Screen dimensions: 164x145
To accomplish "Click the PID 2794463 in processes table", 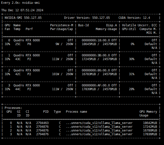I will [x=42, y=123].
